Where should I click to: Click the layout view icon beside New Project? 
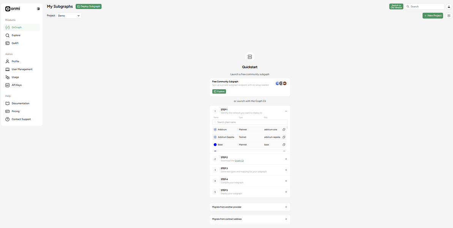(449, 16)
